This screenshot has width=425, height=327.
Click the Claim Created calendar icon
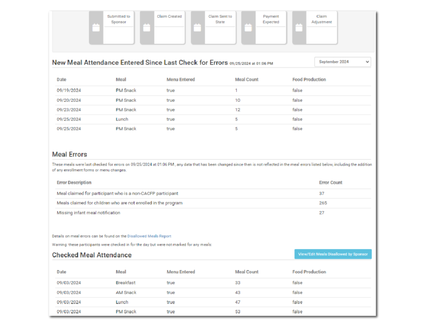point(147,28)
